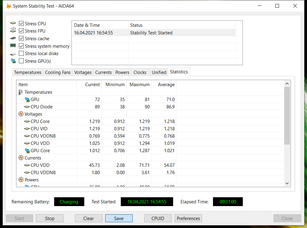Click the GPU Core row monitor icon

point(27,151)
